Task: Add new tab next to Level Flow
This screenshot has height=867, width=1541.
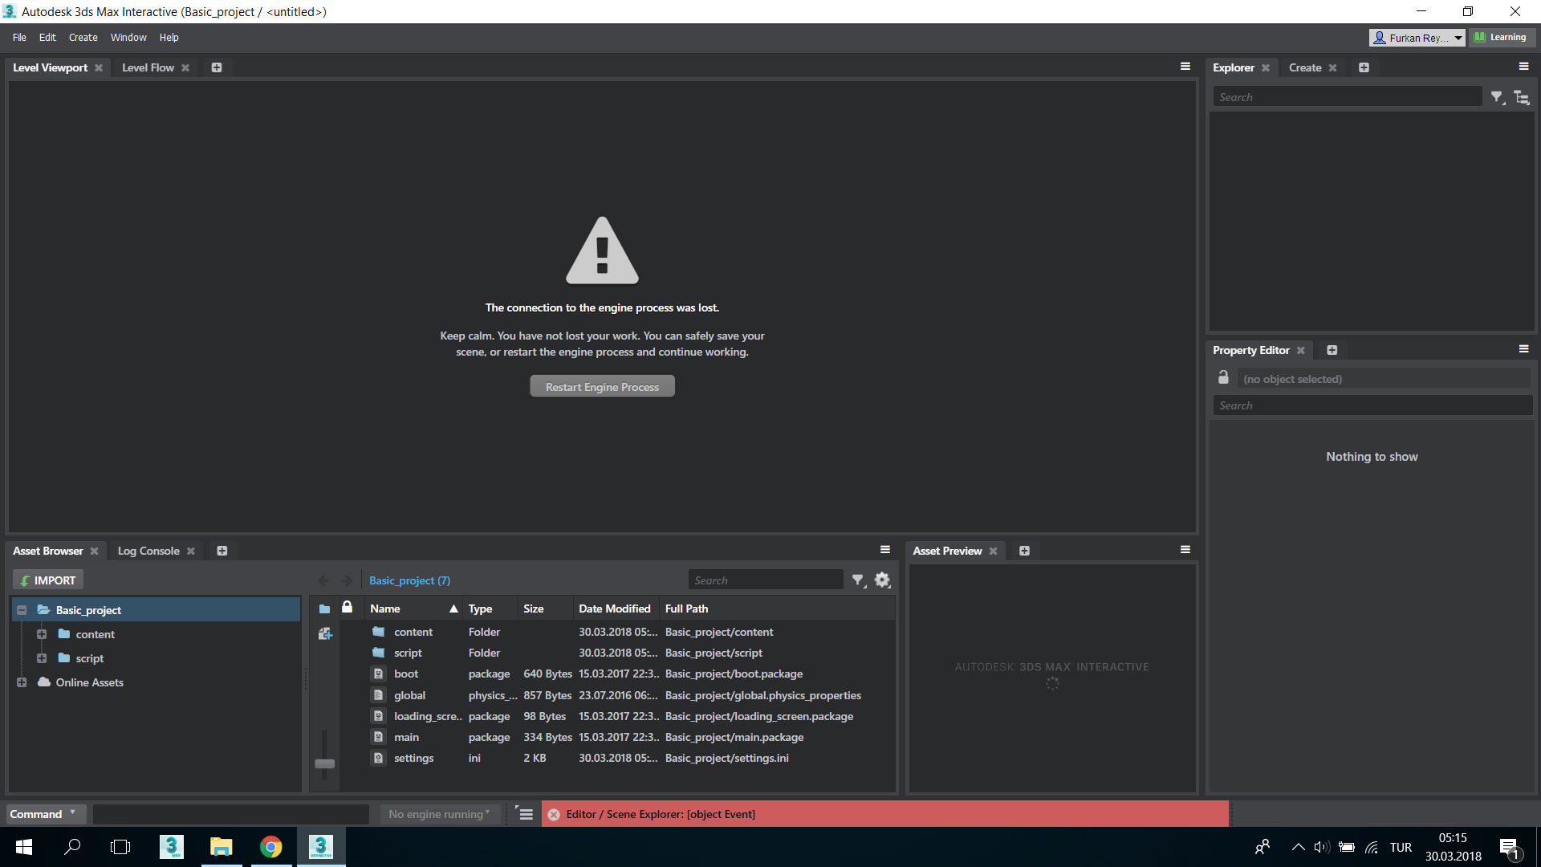Action: [x=217, y=68]
